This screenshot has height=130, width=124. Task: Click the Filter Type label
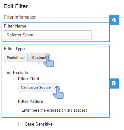(14, 49)
